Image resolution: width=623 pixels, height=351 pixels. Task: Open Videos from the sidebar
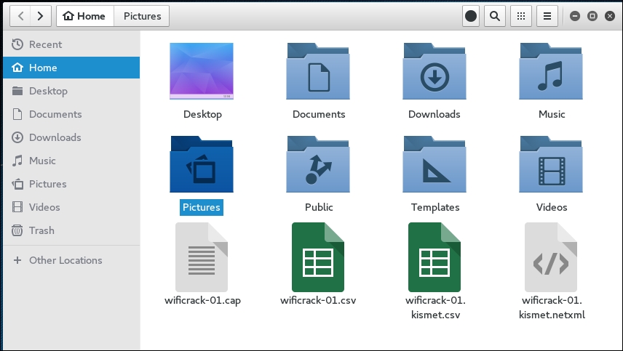click(x=44, y=207)
